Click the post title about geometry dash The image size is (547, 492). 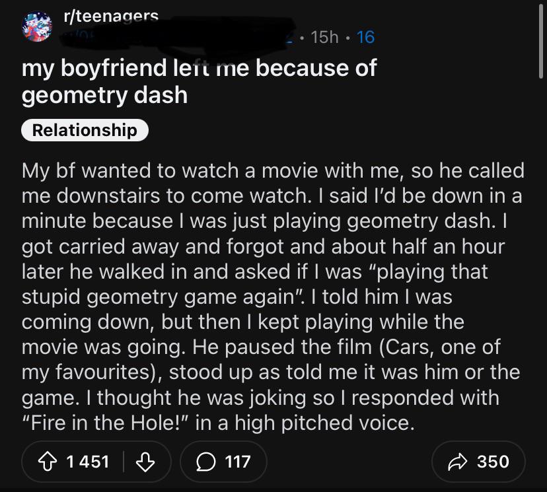(198, 81)
